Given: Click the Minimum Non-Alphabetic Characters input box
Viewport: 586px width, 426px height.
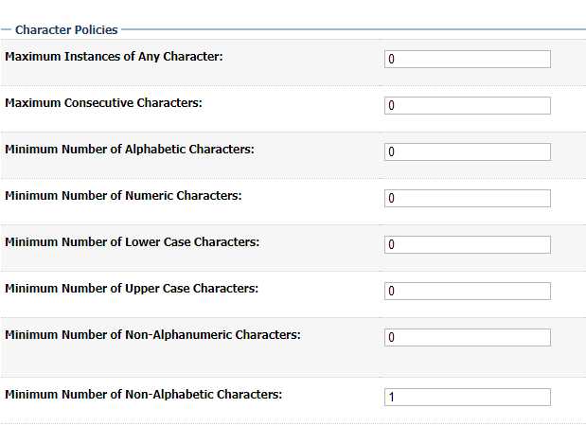Looking at the screenshot, I should 467,398.
